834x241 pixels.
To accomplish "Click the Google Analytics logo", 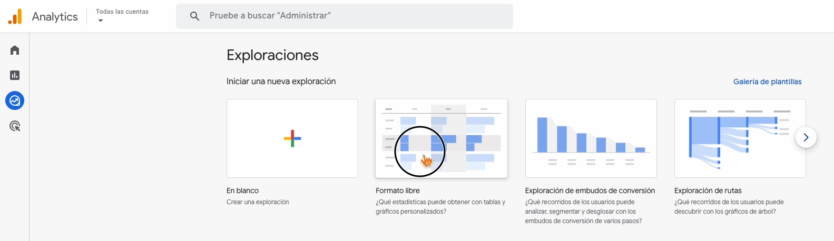I will pos(15,16).
